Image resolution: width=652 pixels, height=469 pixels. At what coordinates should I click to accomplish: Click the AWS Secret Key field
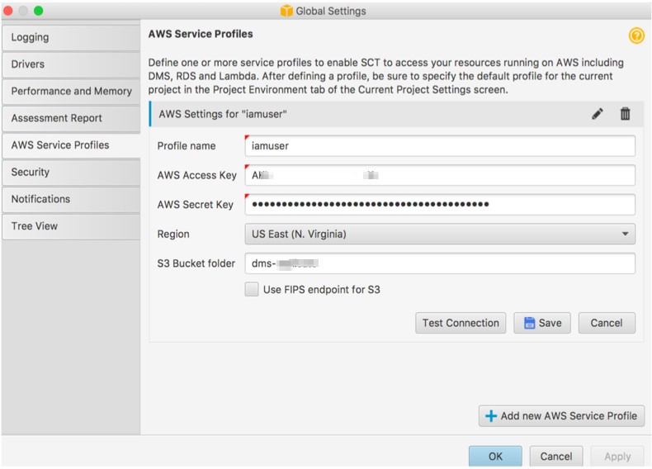pyautogui.click(x=440, y=204)
